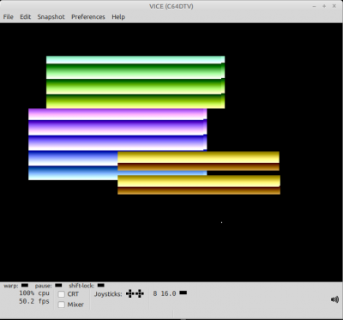Open the File menu
Image resolution: width=343 pixels, height=320 pixels.
[9, 17]
